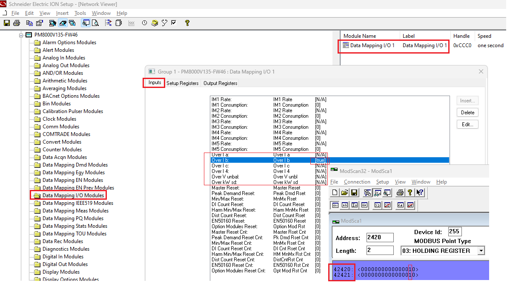507x283 pixels.
Task: Select the Digital Out Modules folder
Action: [65, 264]
